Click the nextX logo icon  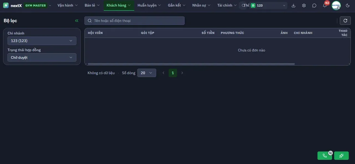click(6, 5)
